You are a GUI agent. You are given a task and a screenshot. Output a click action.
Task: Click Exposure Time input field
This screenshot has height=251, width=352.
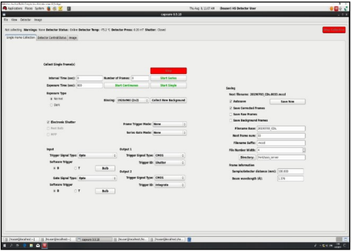coord(90,85)
